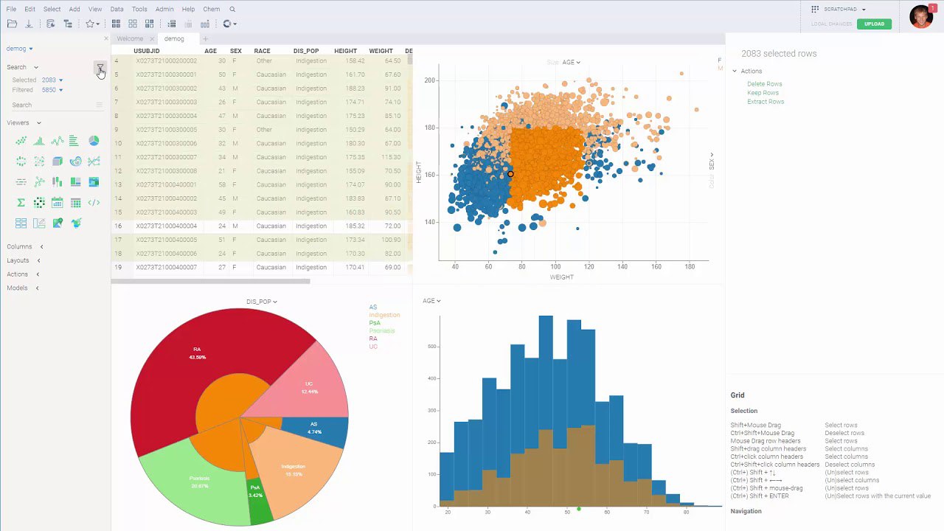
Task: Click the AS legend entry in pie chart
Action: [x=372, y=307]
